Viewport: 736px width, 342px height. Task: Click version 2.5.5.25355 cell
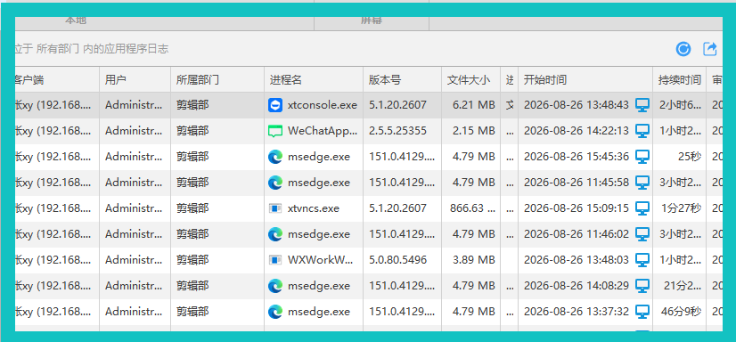click(397, 131)
